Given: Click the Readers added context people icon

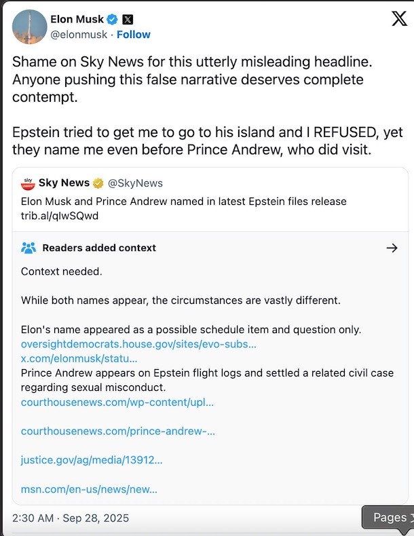Looking at the screenshot, I should [29, 248].
